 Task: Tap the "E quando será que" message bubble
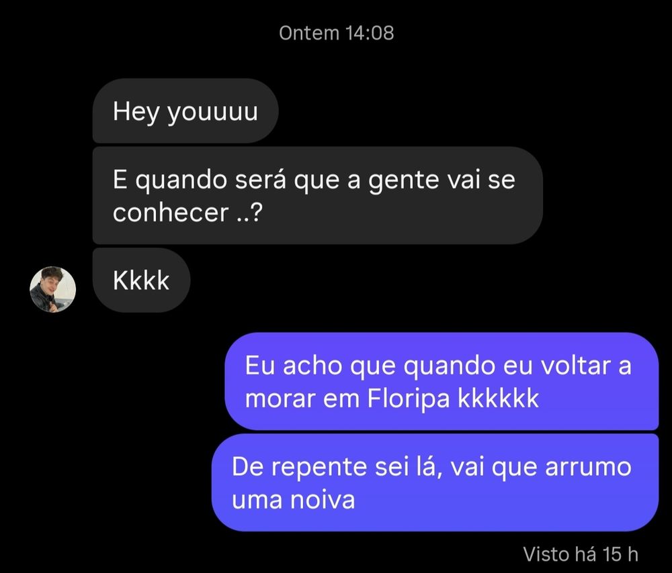[x=318, y=195]
